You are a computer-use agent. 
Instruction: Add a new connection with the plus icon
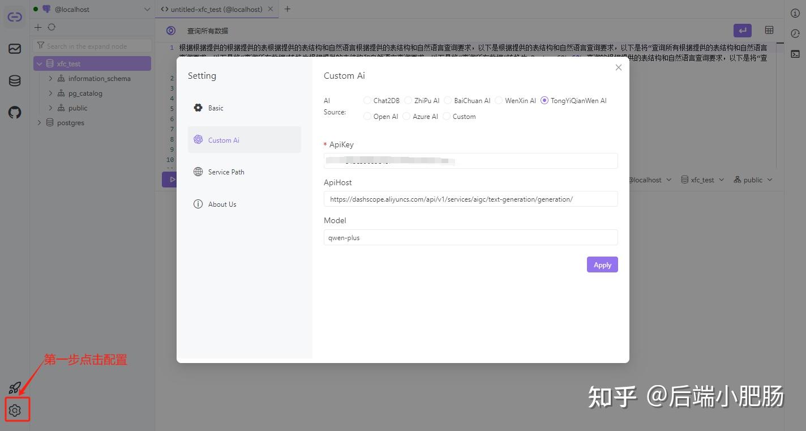pos(37,27)
